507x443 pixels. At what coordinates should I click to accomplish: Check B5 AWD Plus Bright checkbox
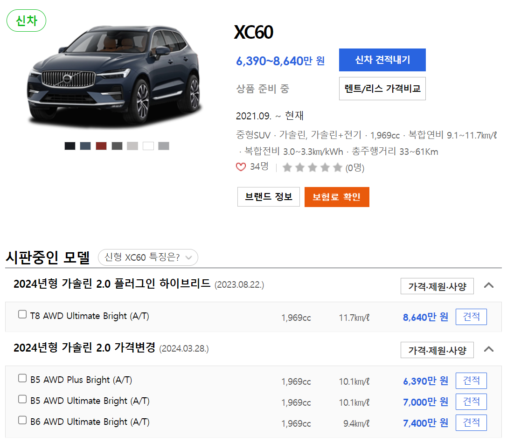point(22,378)
